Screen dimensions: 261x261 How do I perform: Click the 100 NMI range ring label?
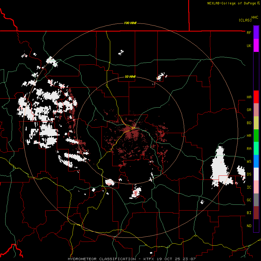point(130,23)
